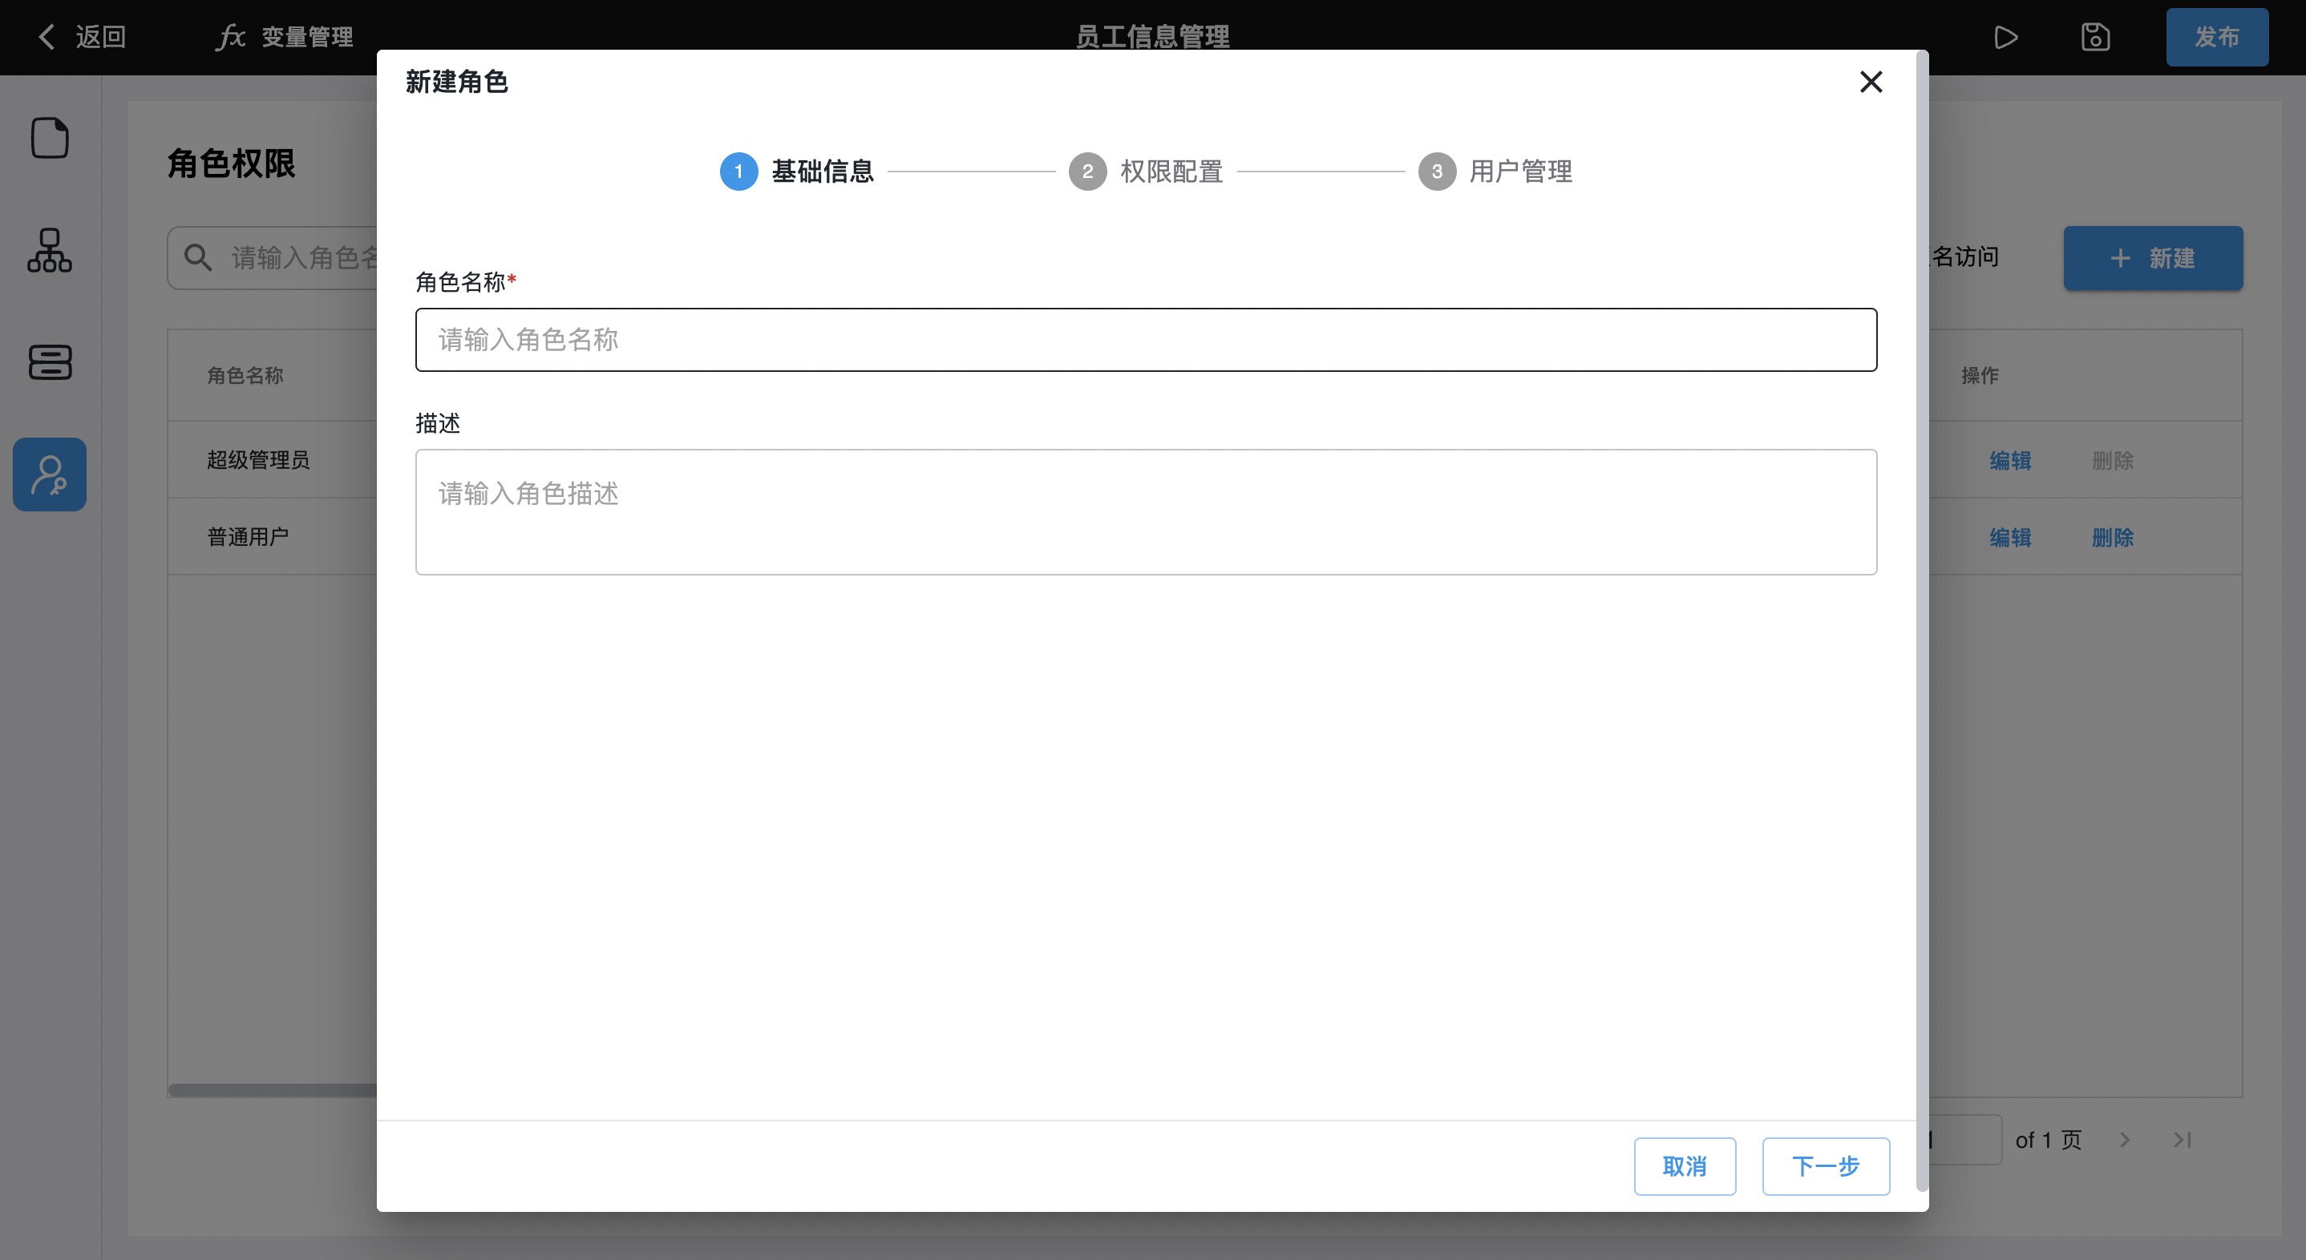Click the preview play icon
2306x1260 pixels.
(x=2005, y=37)
